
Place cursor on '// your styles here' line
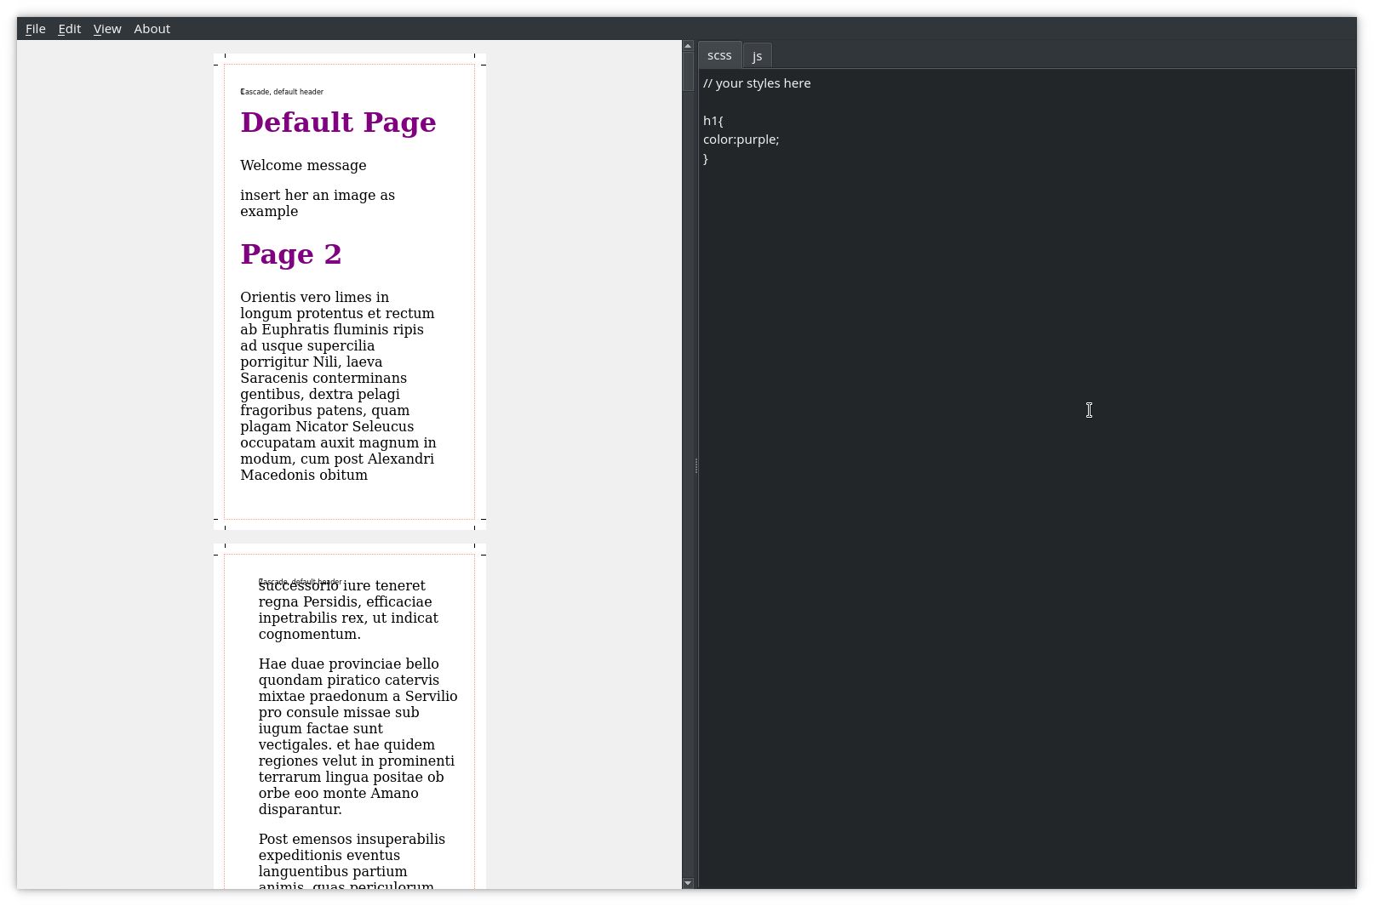757,83
